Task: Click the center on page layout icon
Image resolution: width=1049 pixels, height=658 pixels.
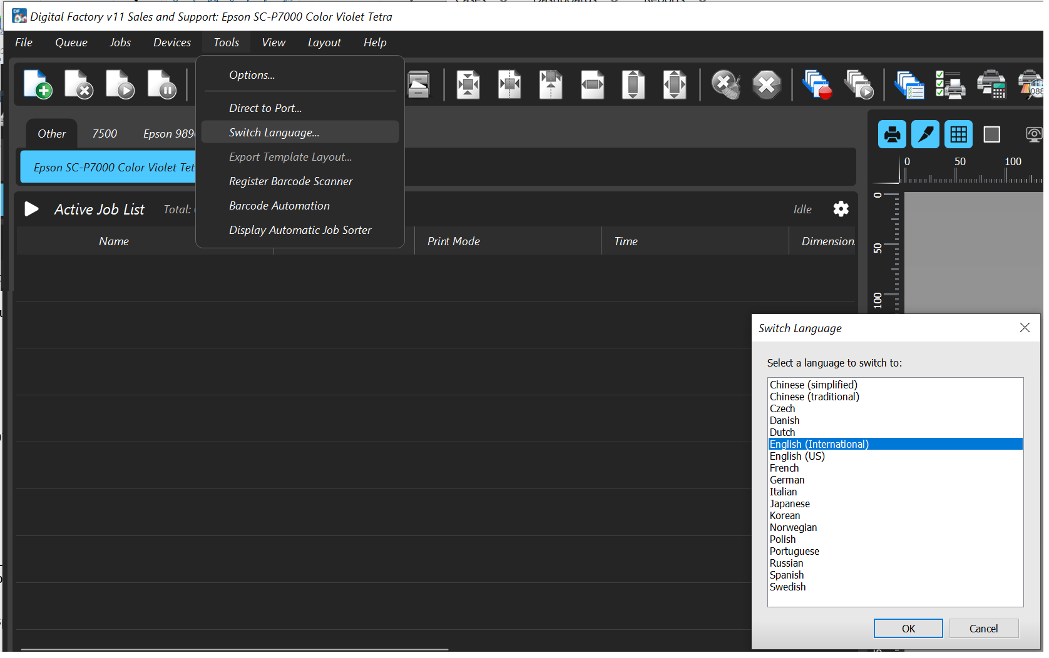Action: pos(468,84)
